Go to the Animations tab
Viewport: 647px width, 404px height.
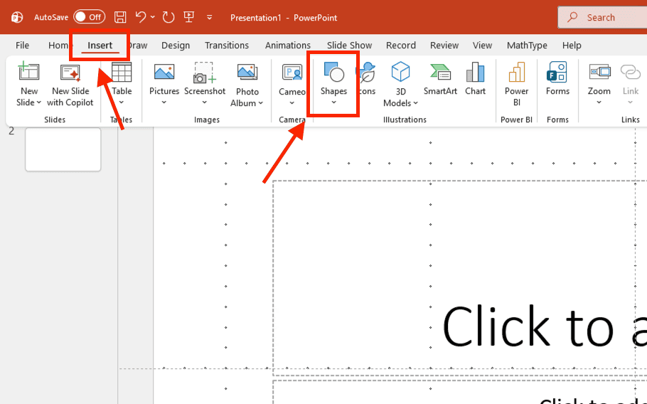tap(288, 46)
